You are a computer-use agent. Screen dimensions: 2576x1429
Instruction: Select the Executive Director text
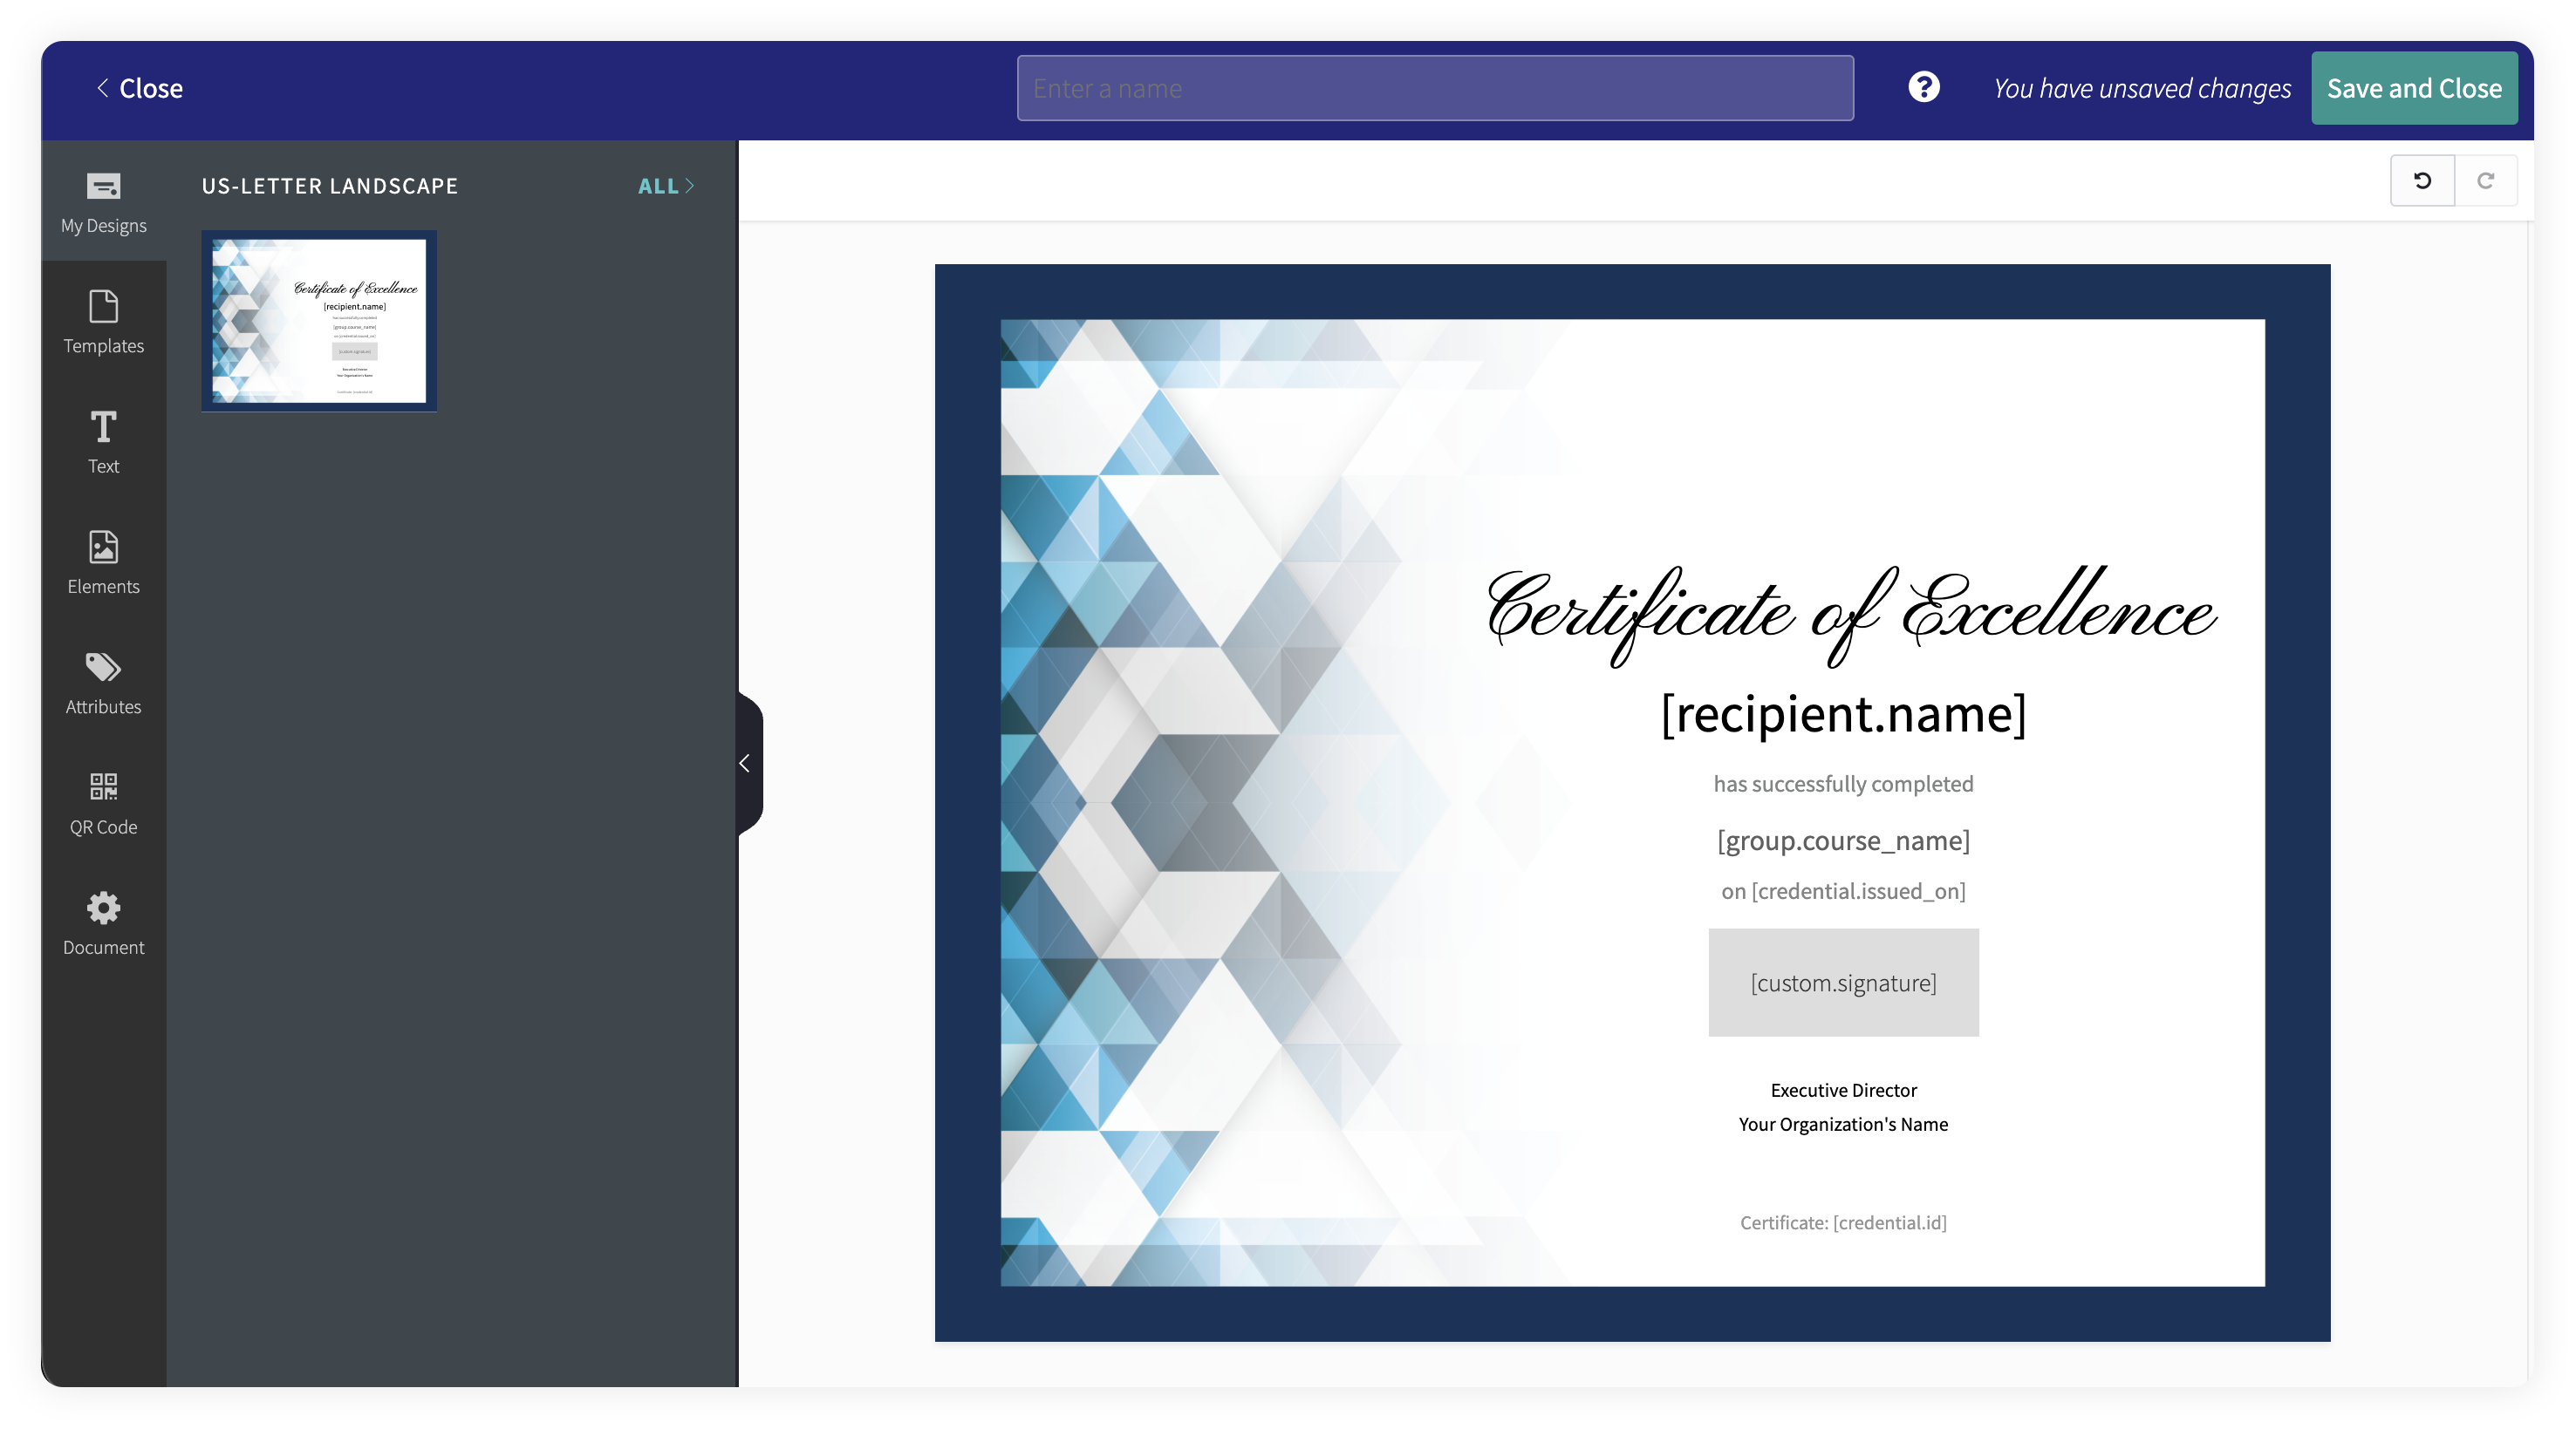[1843, 1090]
